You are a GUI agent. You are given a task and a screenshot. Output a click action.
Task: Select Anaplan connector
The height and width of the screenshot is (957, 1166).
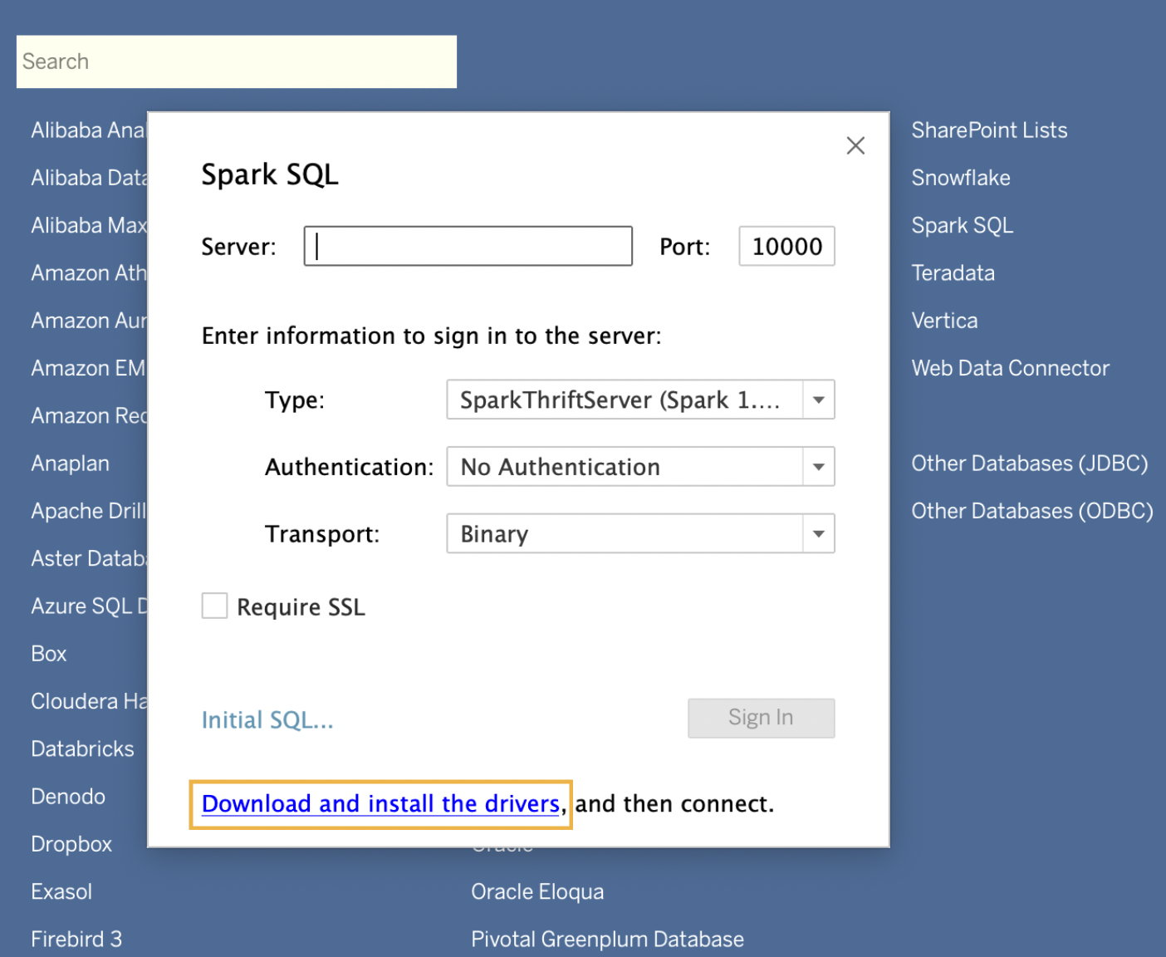[70, 464]
